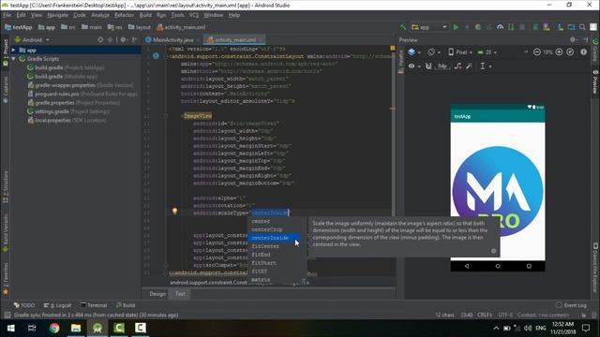Zoom in the layout preview
Image resolution: width=600 pixels, height=337 pixels.
pyautogui.click(x=559, y=52)
